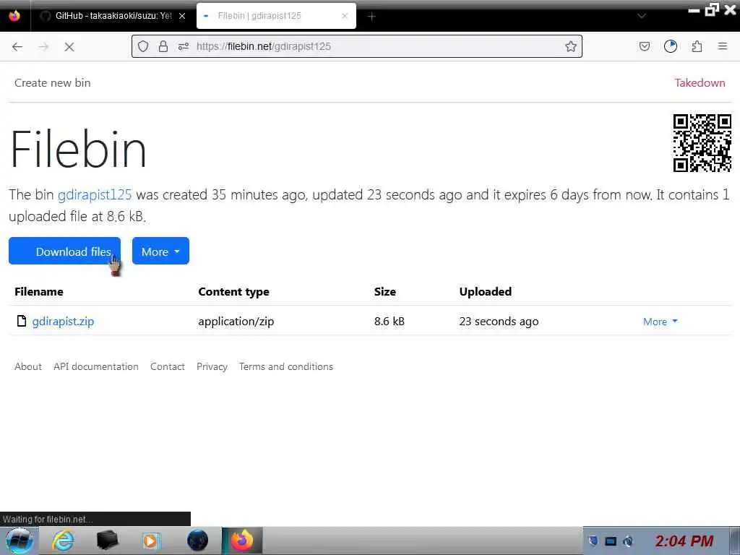
Task: Select the Filebin gdirapist125 tab
Action: tap(276, 16)
